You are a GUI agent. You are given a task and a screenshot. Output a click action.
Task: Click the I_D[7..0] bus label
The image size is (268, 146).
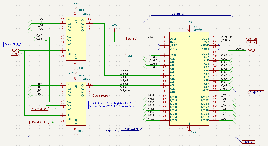coord(248,142)
